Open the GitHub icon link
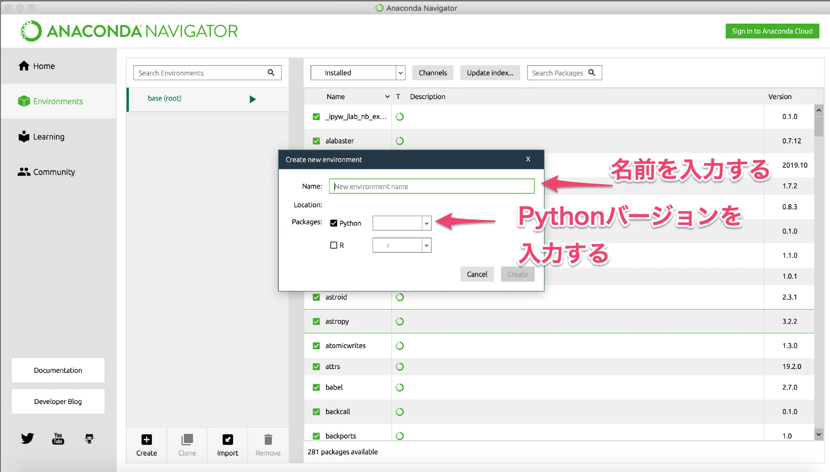This screenshot has width=830, height=472. pyautogui.click(x=89, y=438)
